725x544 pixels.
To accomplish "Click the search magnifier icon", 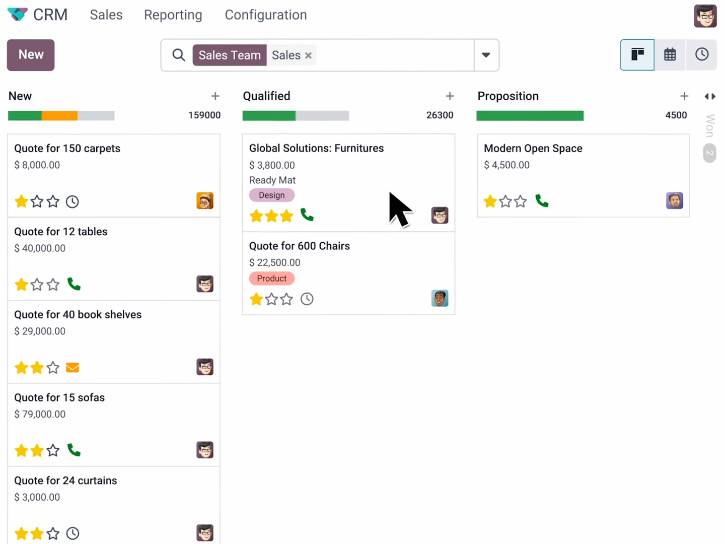I will 179,55.
